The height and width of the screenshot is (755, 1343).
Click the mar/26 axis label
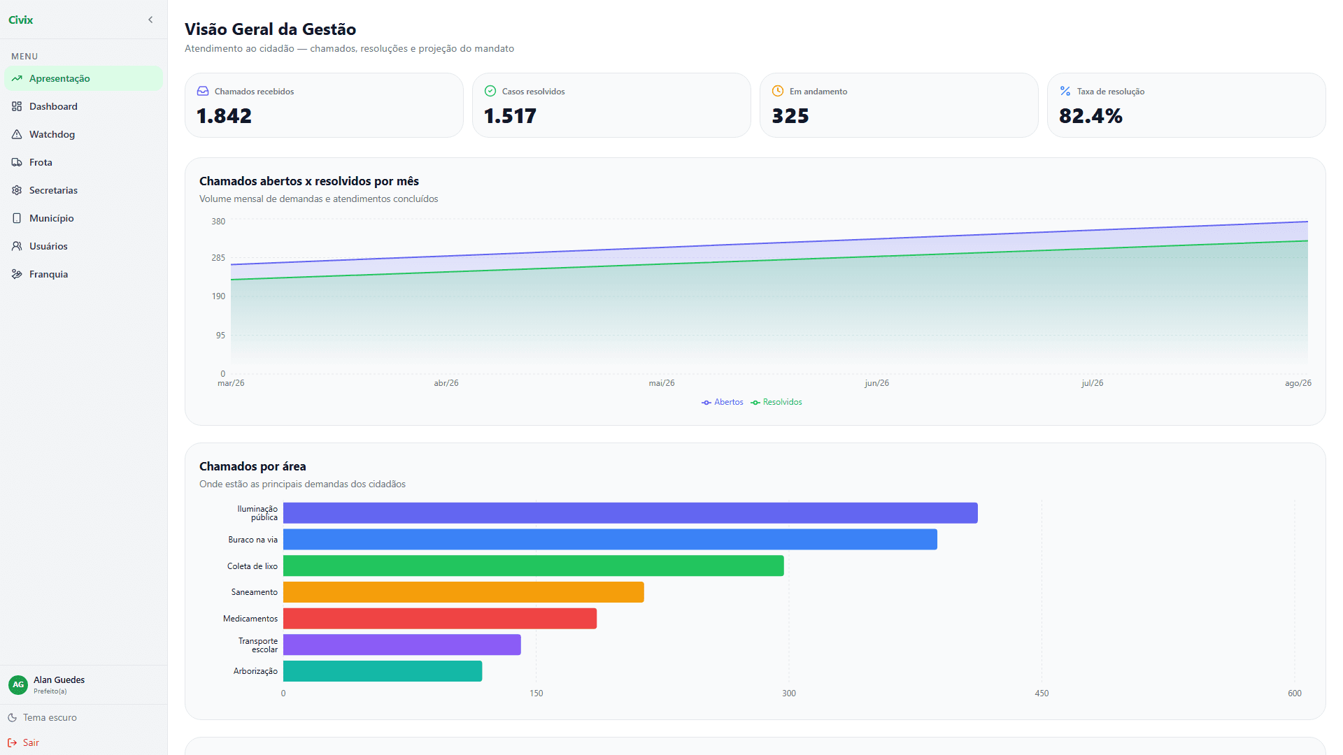(x=231, y=383)
